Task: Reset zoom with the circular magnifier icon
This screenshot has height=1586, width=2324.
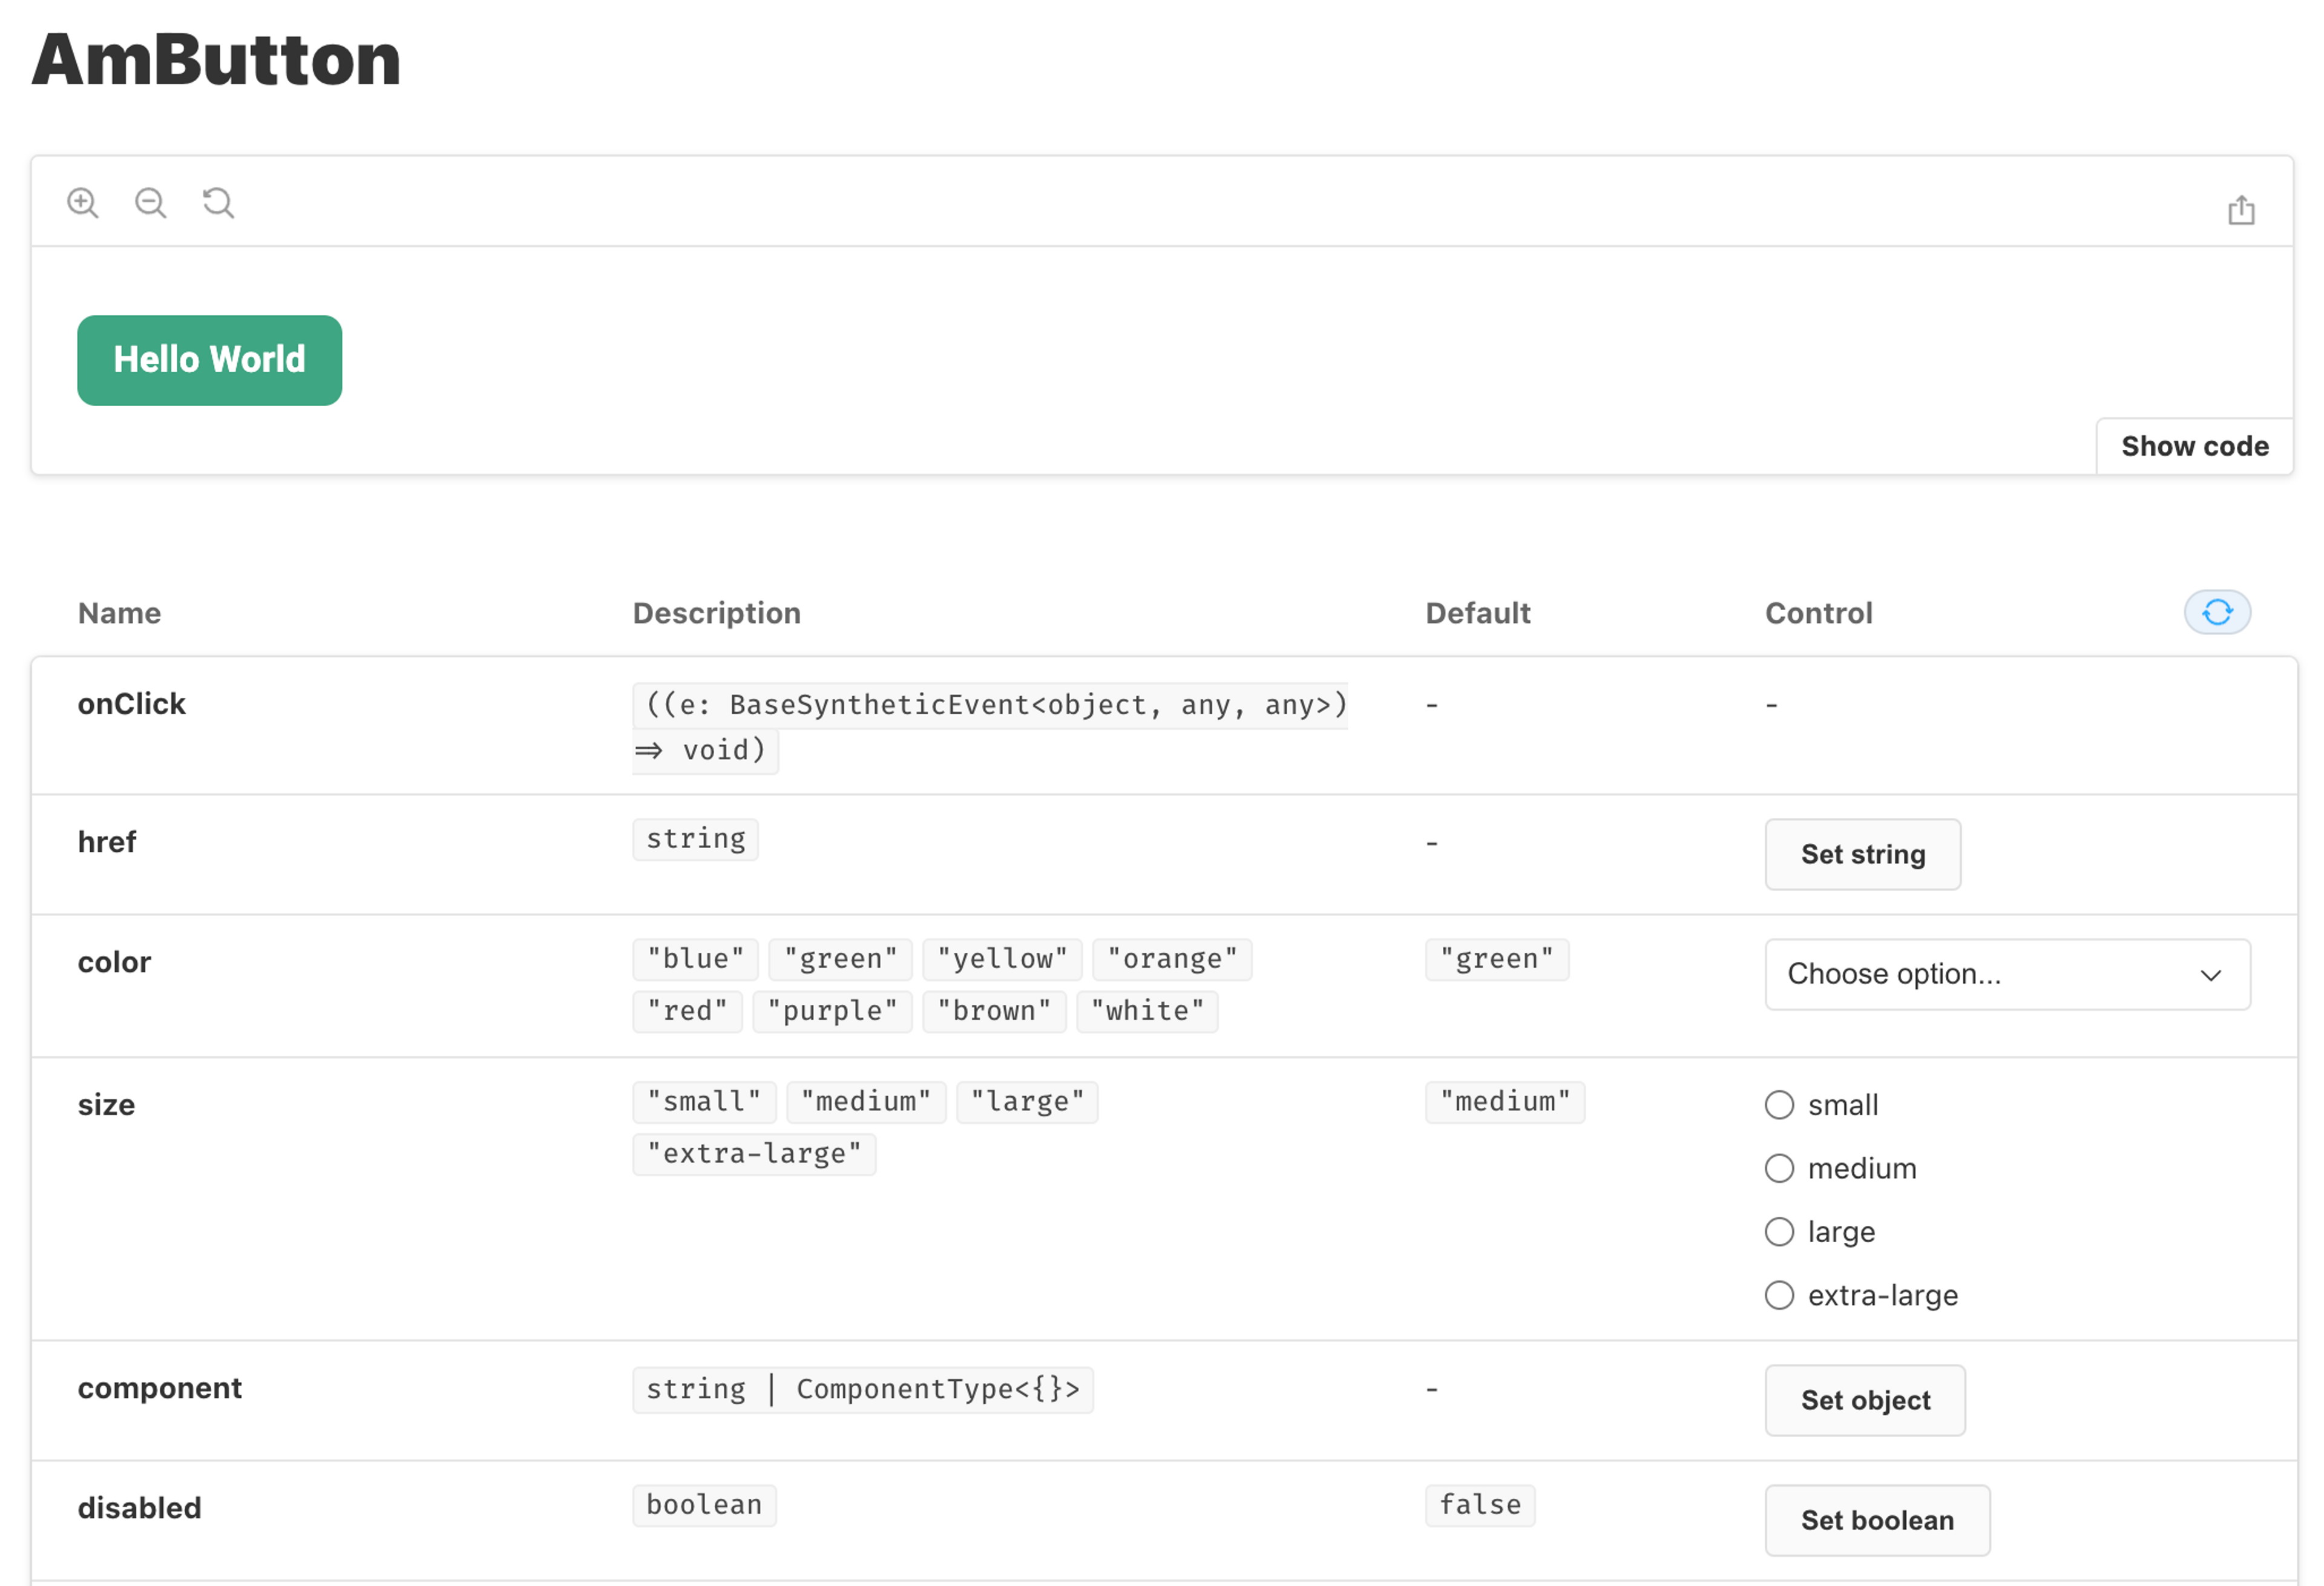Action: pyautogui.click(x=218, y=203)
